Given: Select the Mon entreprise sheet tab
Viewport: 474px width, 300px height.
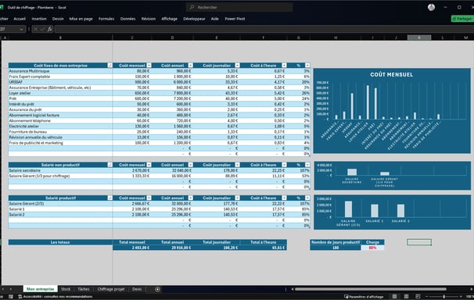Looking at the screenshot, I should [x=40, y=289].
